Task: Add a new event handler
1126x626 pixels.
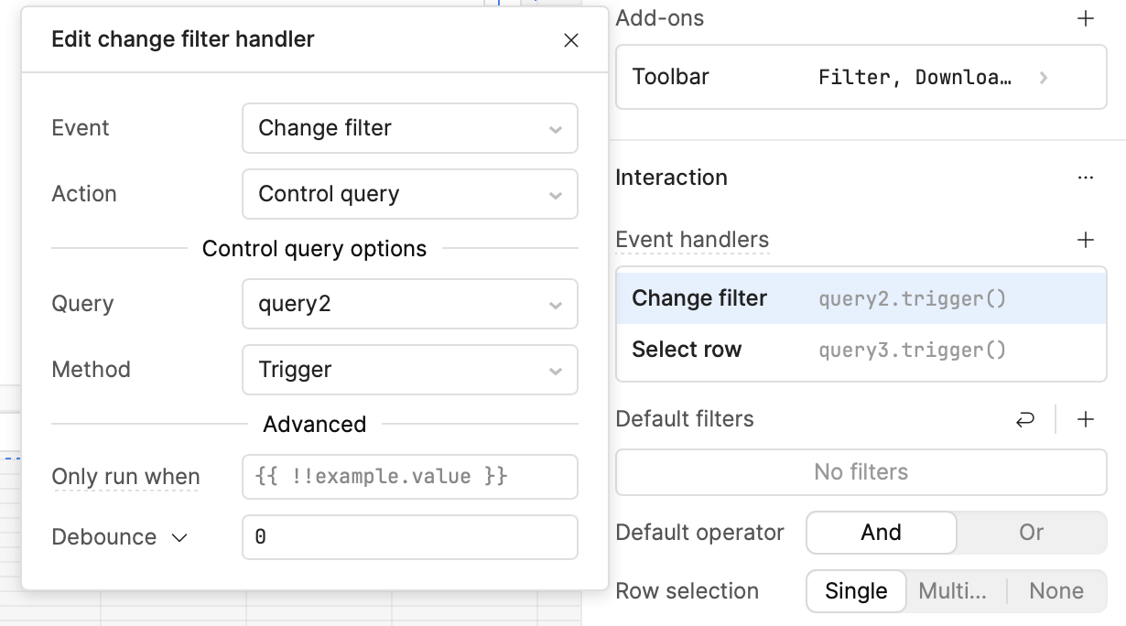Action: 1086,240
